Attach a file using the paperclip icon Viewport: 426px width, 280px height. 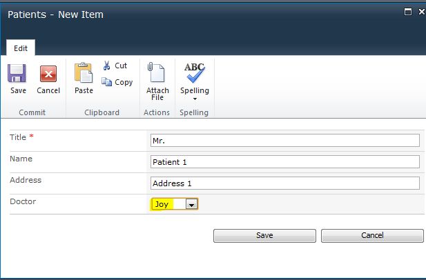tap(157, 73)
